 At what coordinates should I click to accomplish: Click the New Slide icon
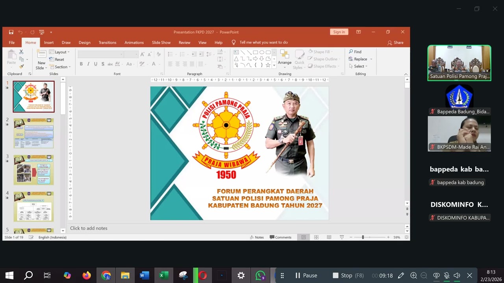(x=41, y=55)
